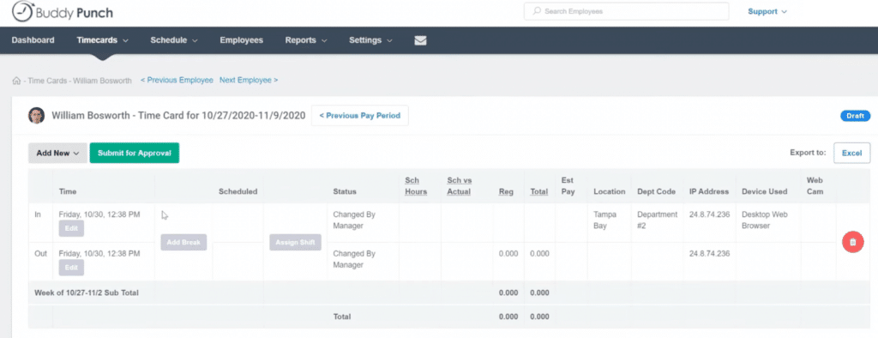Click the Buddy Punch clock logo
Screen dimensions: 878x338
tap(22, 11)
